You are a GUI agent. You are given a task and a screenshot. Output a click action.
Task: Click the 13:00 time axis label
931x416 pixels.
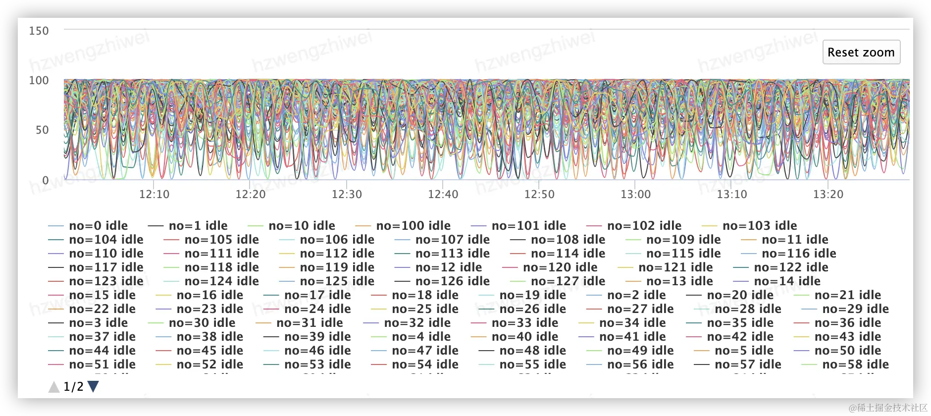tap(636, 194)
